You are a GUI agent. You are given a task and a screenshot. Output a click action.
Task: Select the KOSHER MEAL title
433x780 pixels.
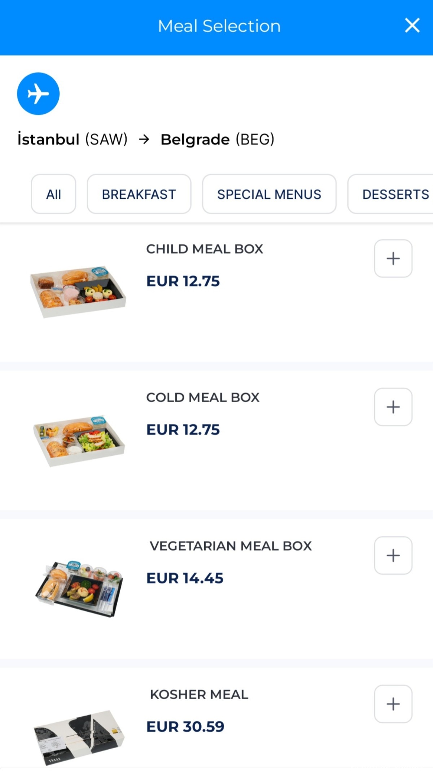point(199,694)
